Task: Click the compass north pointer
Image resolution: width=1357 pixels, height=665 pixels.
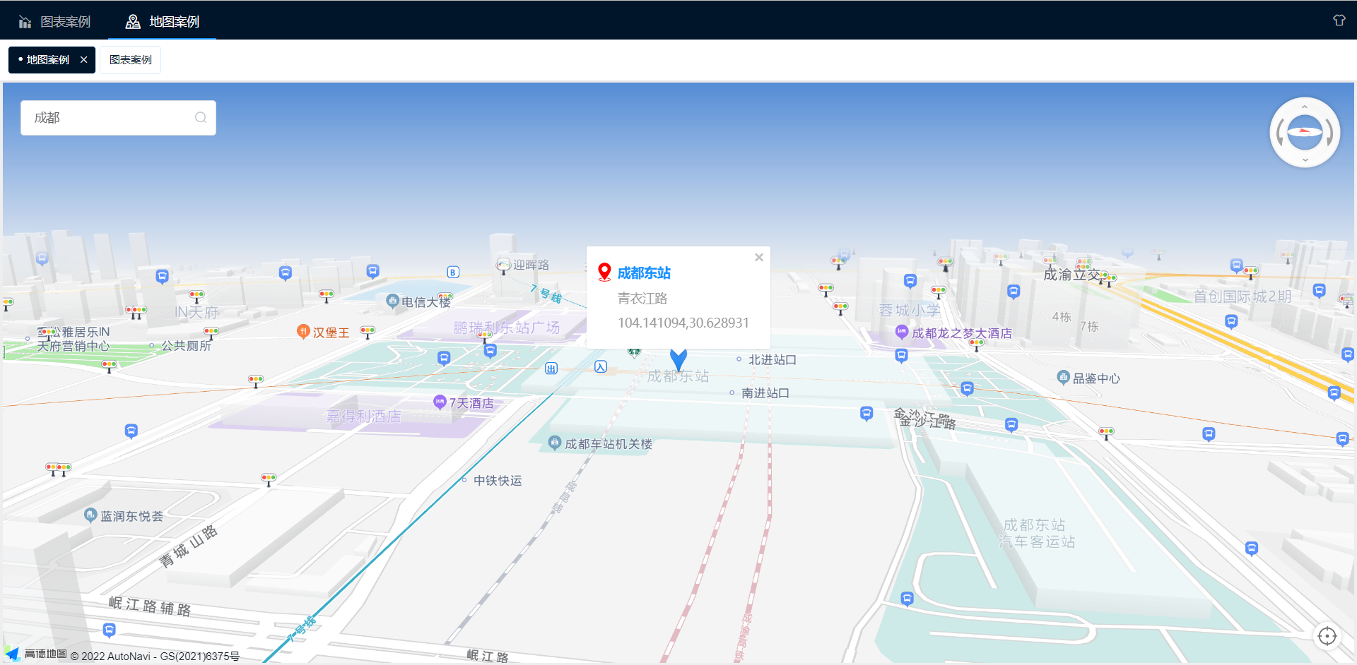Action: coord(1305,132)
